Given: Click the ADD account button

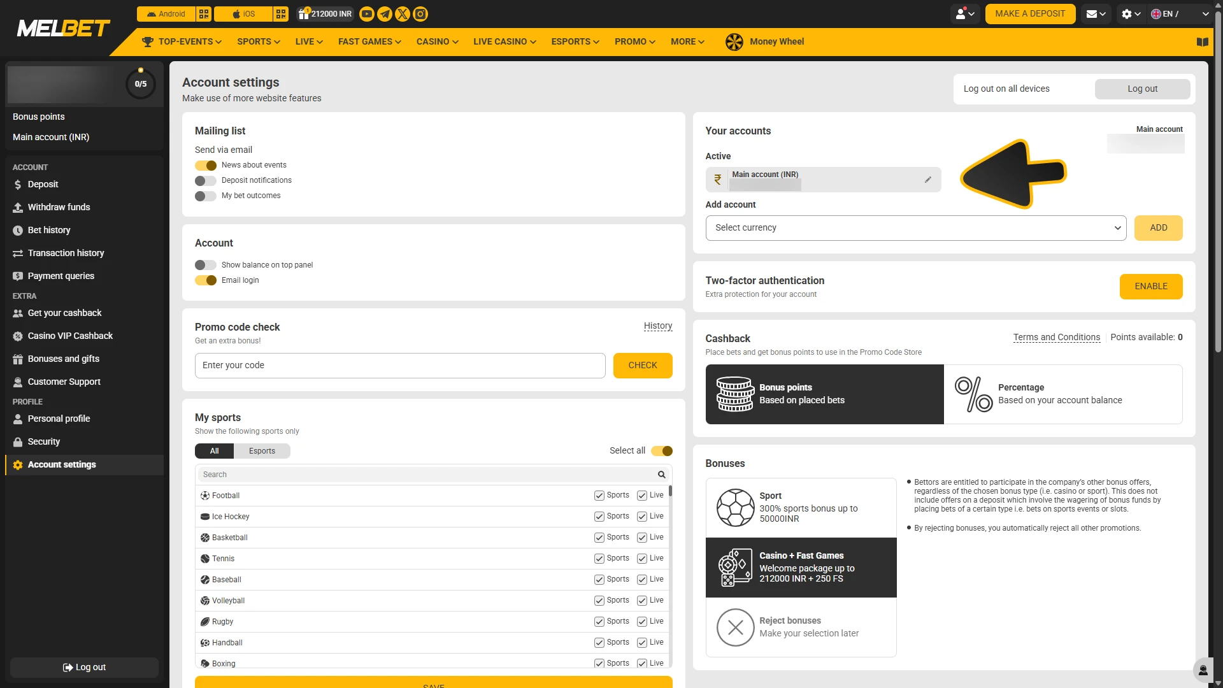Looking at the screenshot, I should pyautogui.click(x=1159, y=228).
